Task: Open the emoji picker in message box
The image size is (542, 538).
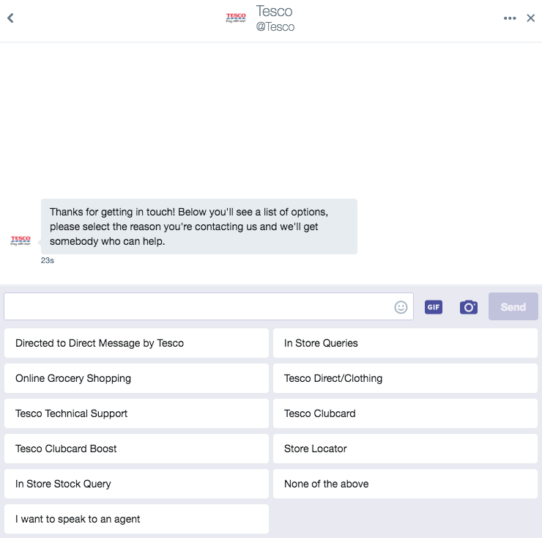Action: tap(401, 307)
